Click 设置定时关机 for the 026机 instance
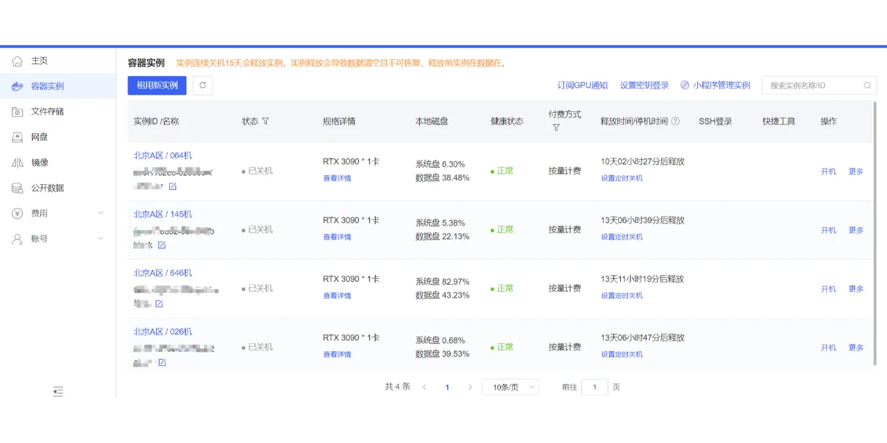Viewport: 887px width, 443px height. (622, 354)
